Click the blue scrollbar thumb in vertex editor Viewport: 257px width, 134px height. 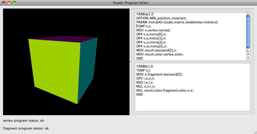point(248,31)
